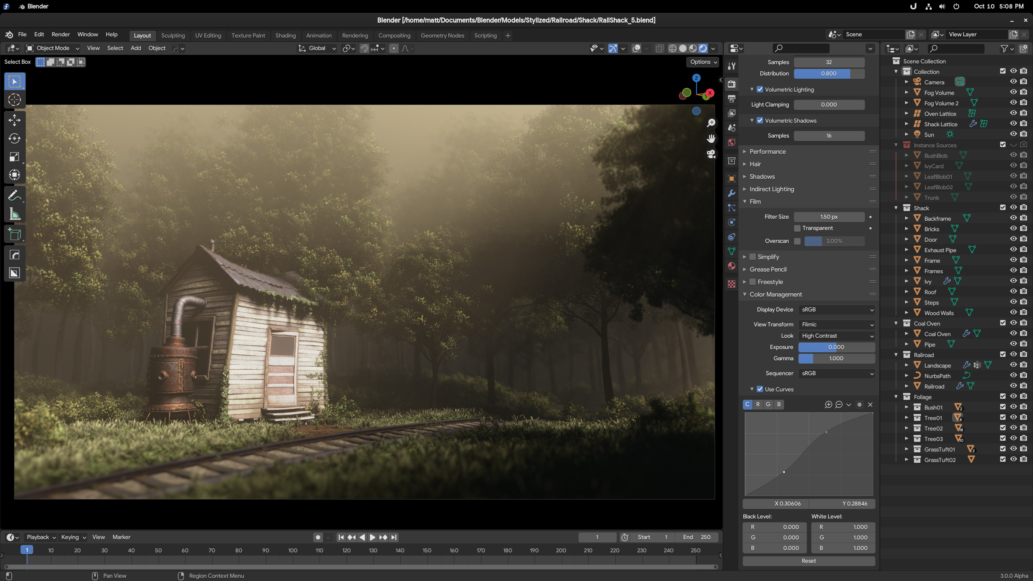
Task: Click frame 100 on the timeline ruler
Action: [x=293, y=550]
